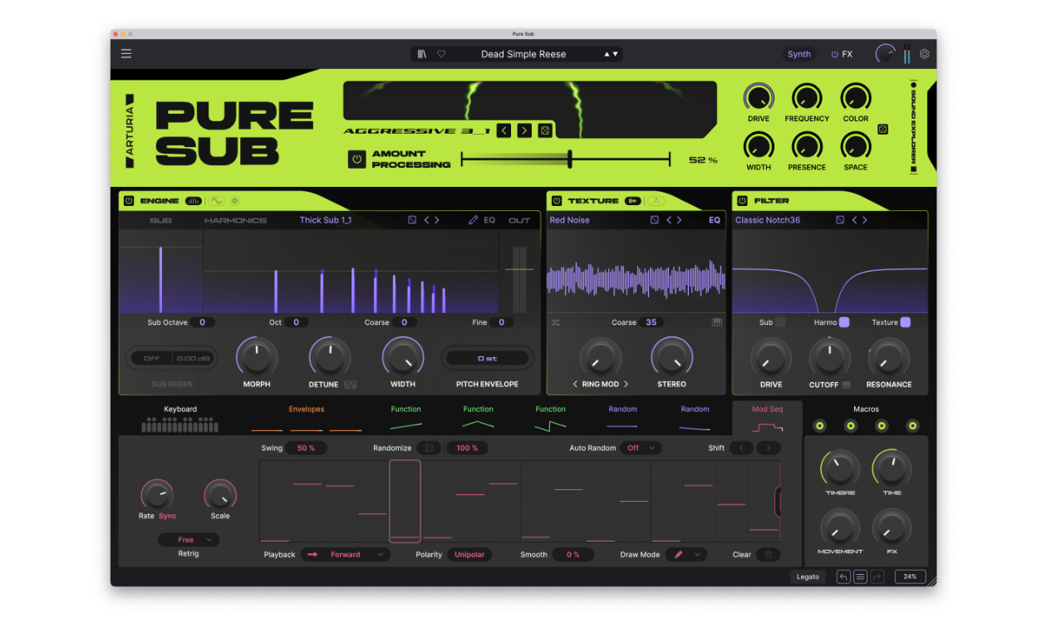The height and width of the screenshot is (628, 1047).
Task: Open the Retrig Free dropdown
Action: [x=189, y=540]
